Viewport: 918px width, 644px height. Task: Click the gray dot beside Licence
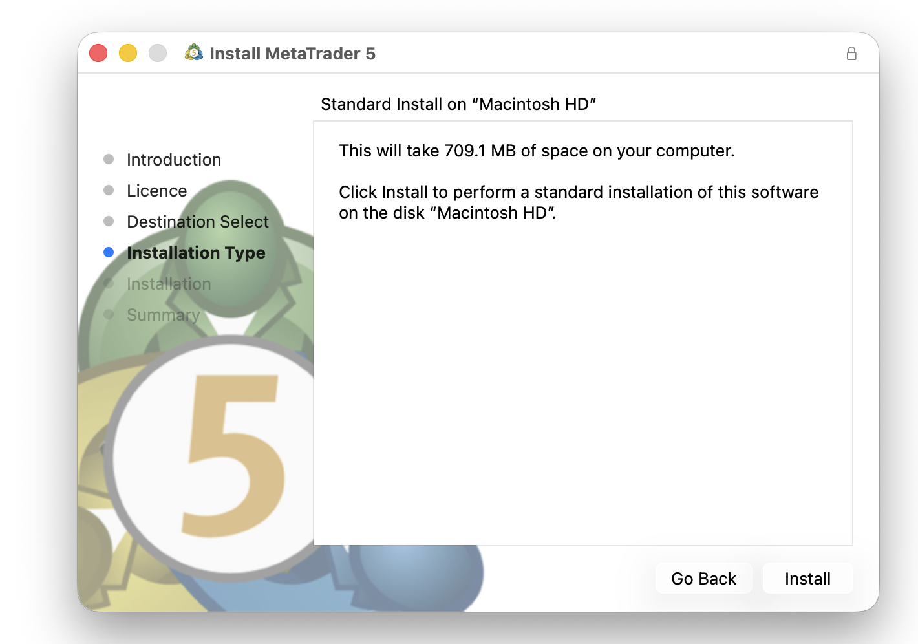point(108,190)
